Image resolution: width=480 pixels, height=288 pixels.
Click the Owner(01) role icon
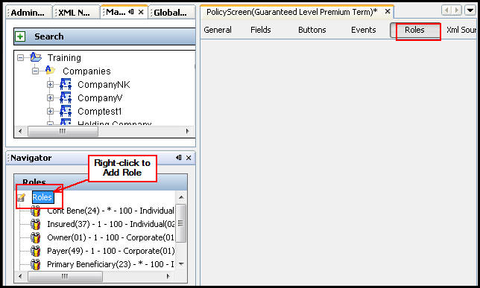36,237
